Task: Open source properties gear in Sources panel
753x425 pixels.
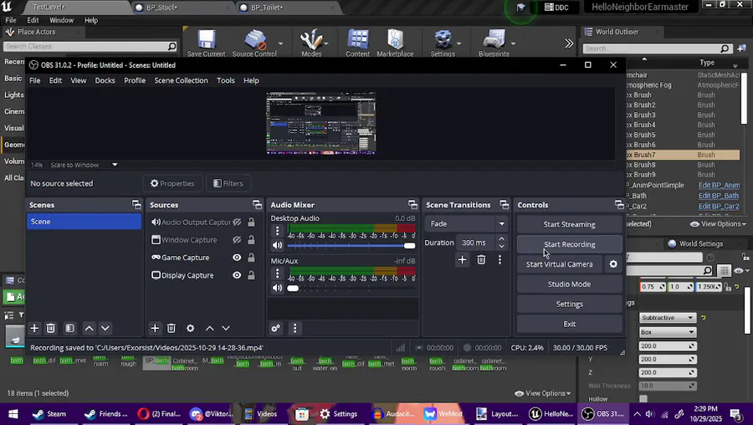Action: (x=190, y=328)
